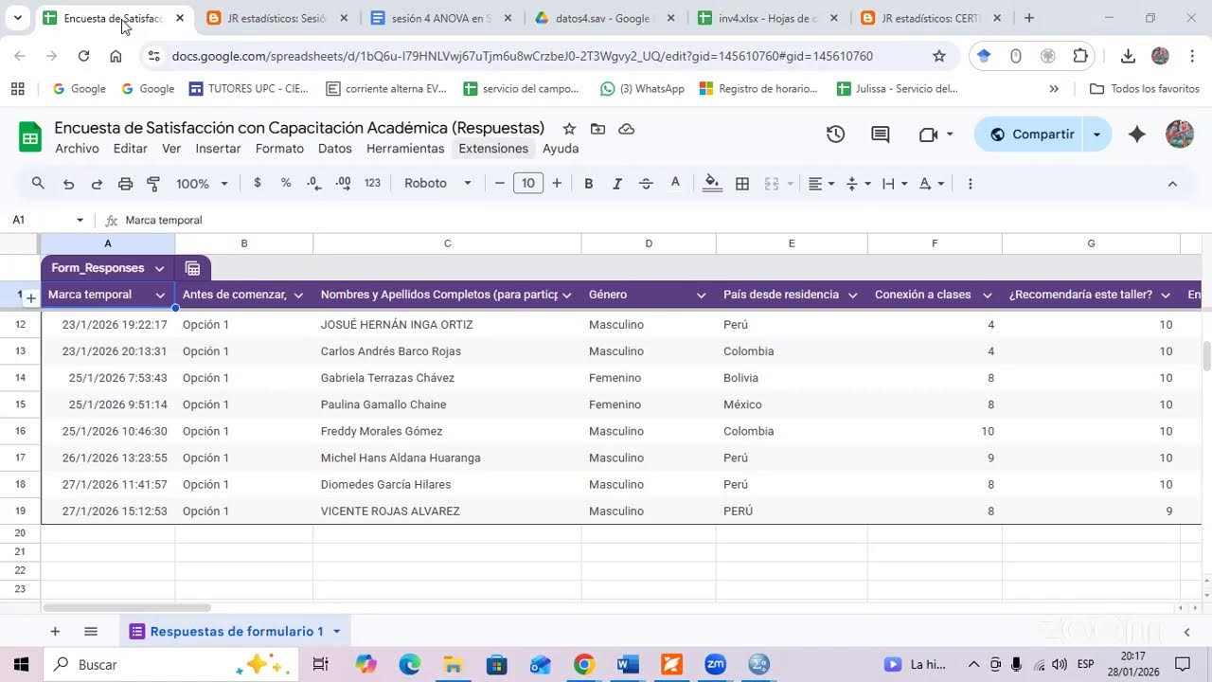Image resolution: width=1212 pixels, height=682 pixels.
Task: Select cell Gabriela Terrazas Chávez
Action: point(447,378)
